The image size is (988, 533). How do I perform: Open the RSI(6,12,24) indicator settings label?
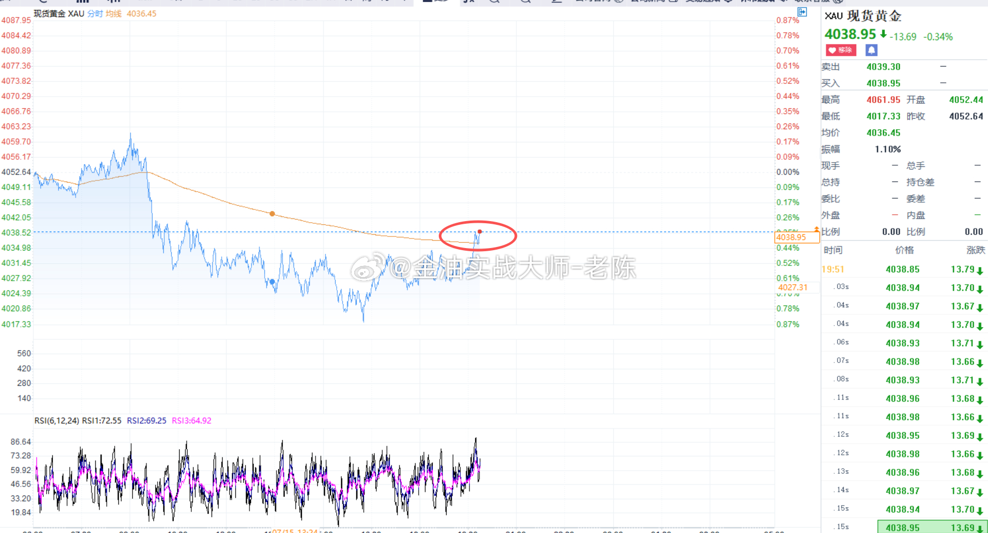[x=57, y=421]
